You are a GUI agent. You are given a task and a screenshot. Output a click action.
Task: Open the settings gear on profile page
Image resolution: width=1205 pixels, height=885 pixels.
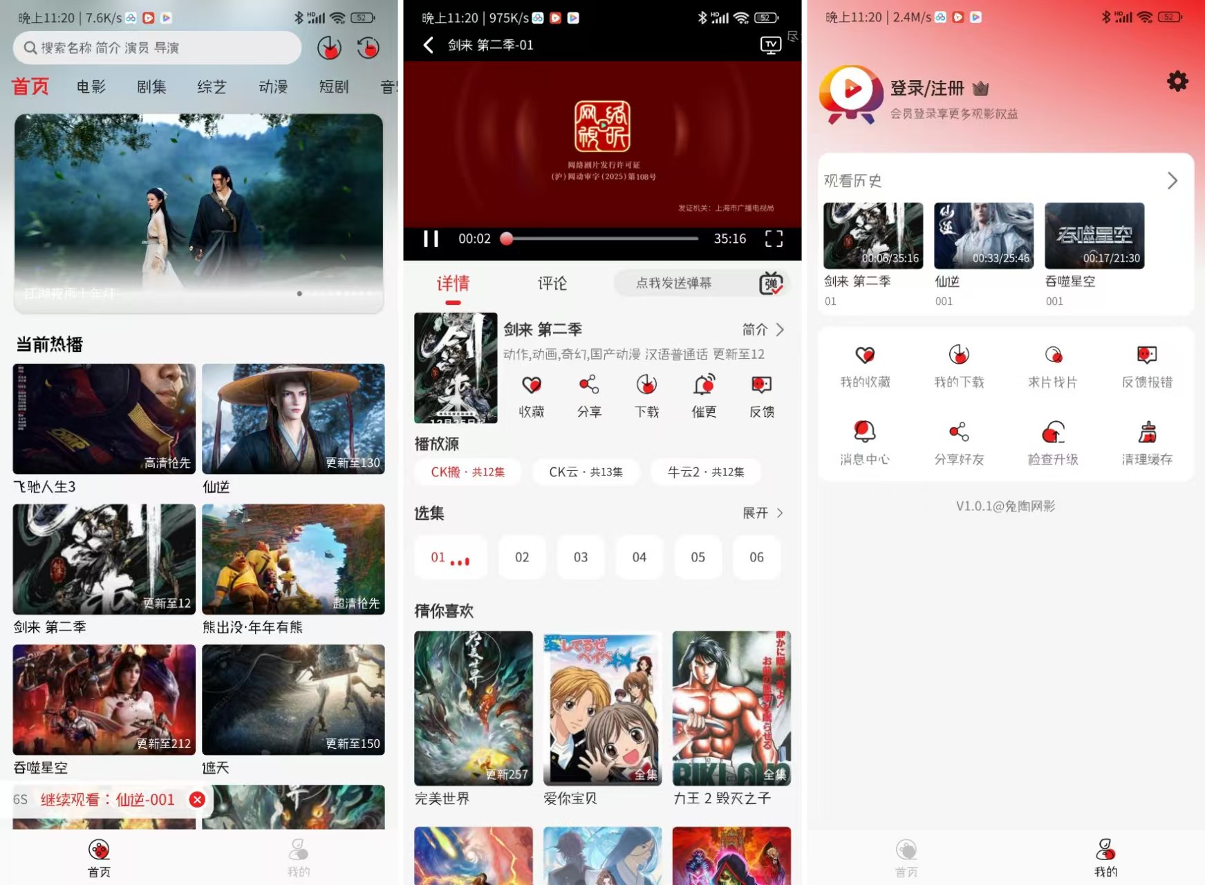click(1177, 81)
